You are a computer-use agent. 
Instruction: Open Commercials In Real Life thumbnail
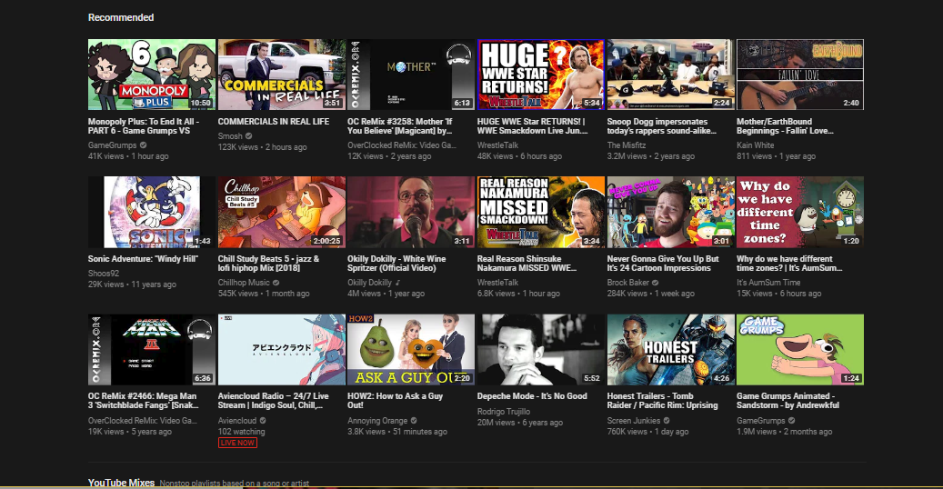(282, 75)
